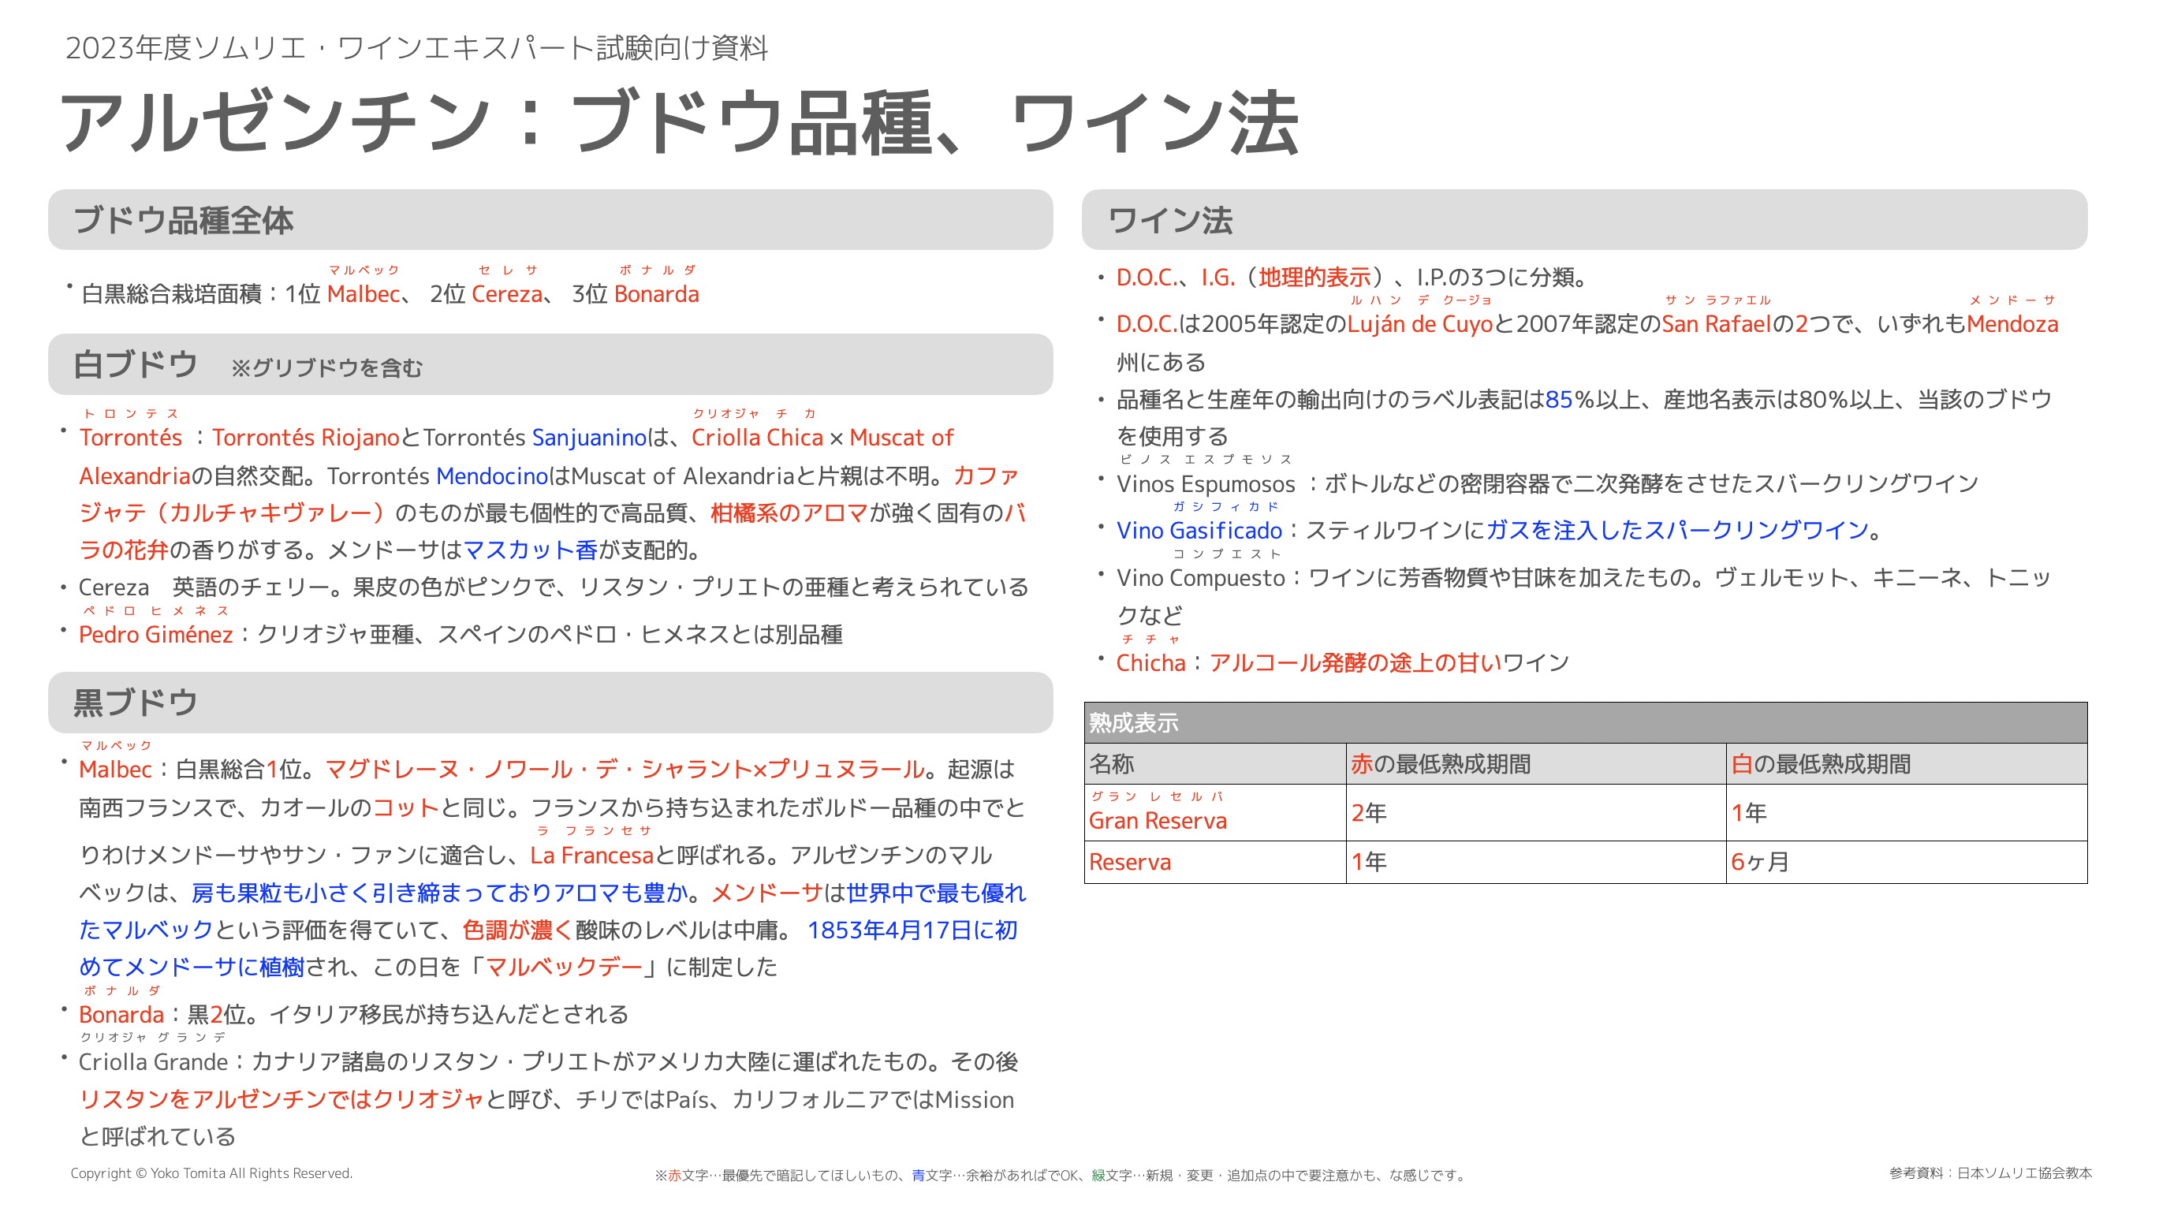Select the ブドウ品種全体 section header
2159x1208 pixels.
[x=550, y=220]
